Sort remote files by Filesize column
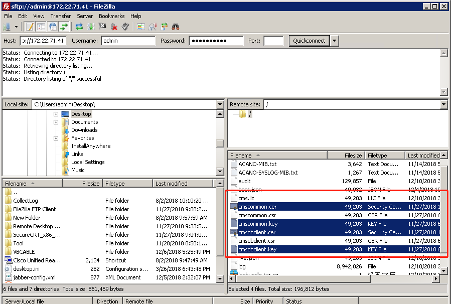This screenshot has height=304, width=451. point(346,156)
